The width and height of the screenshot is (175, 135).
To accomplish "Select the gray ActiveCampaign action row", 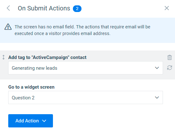I will 87,65.
